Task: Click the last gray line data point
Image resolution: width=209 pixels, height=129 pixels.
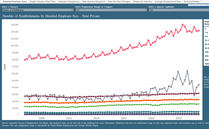Action: point(199,85)
